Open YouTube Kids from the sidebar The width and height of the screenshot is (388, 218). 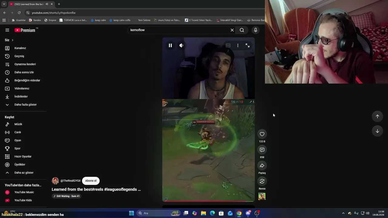point(23,200)
